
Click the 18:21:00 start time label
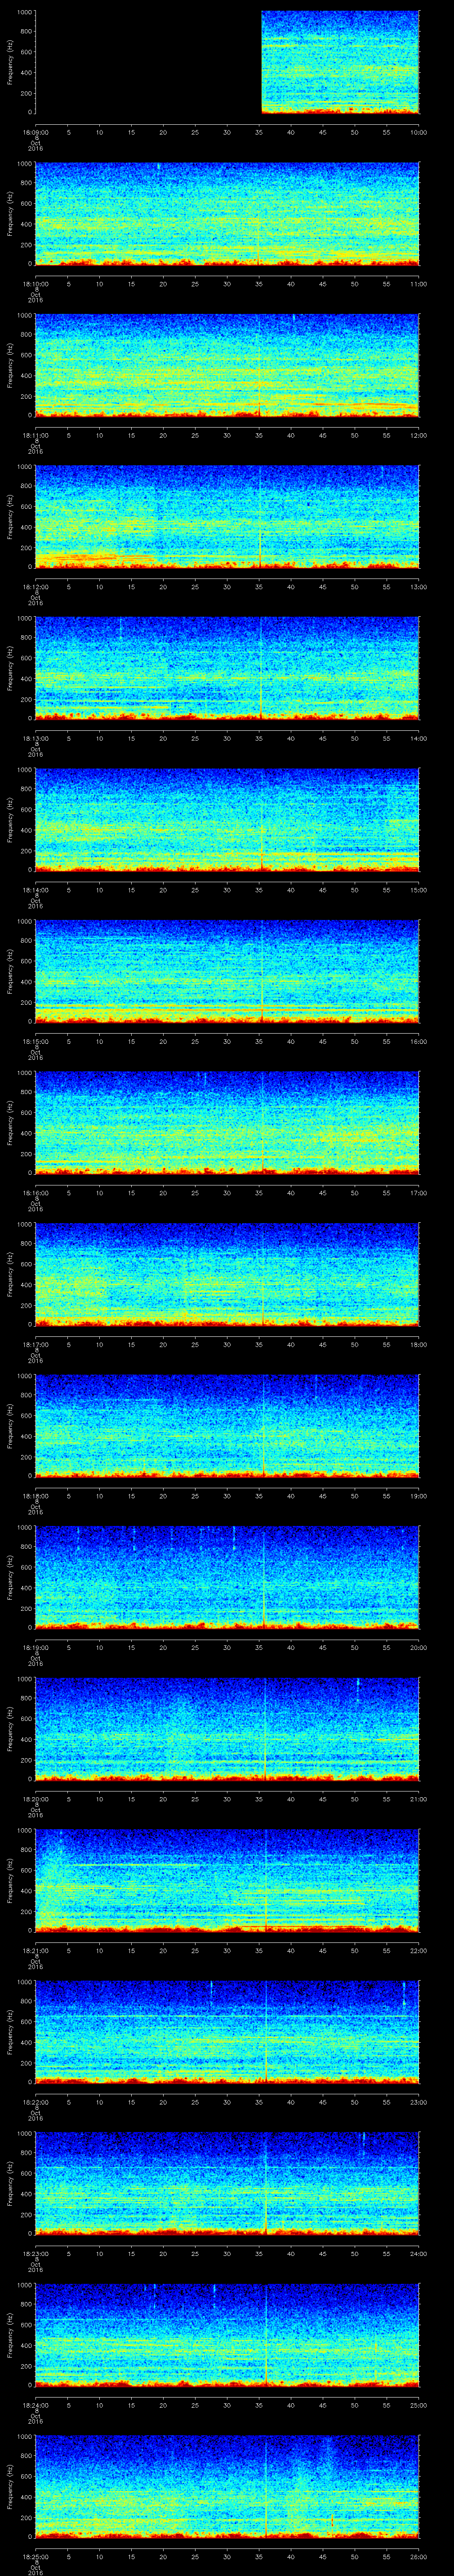[x=36, y=1950]
